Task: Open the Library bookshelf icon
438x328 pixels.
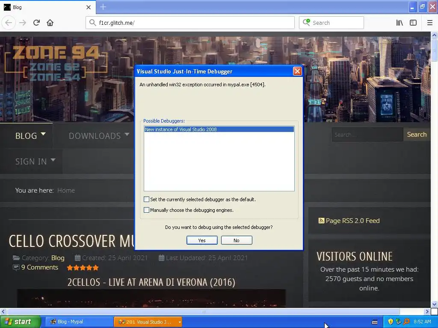Action: coord(400,23)
